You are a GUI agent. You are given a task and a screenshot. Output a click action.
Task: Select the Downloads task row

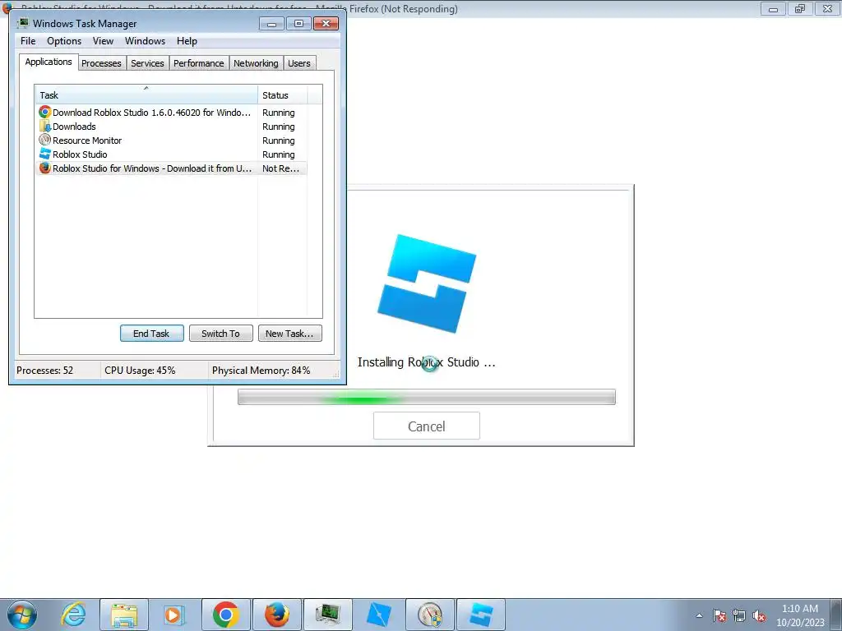(171, 126)
